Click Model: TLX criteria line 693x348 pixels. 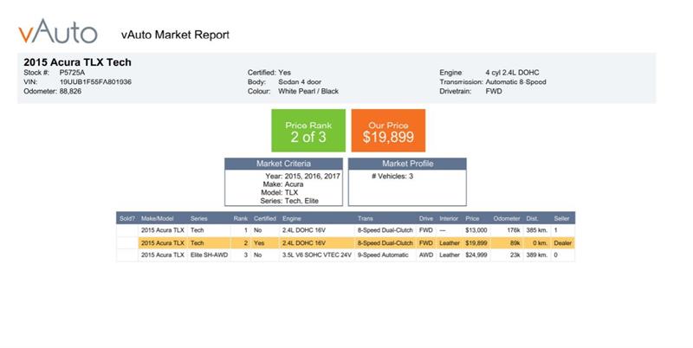point(279,192)
